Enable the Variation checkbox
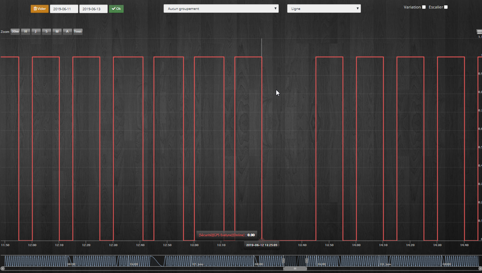This screenshot has width=482, height=273. pos(424,7)
